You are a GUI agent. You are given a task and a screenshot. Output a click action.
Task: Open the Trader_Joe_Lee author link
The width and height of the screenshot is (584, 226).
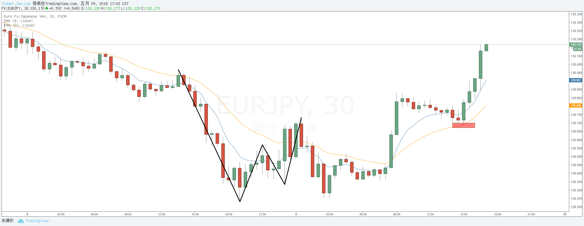pyautogui.click(x=16, y=4)
